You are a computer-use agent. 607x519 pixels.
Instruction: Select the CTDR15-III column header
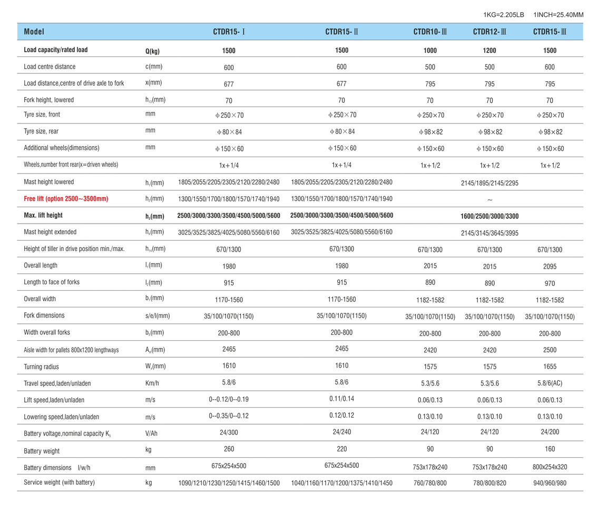550,32
